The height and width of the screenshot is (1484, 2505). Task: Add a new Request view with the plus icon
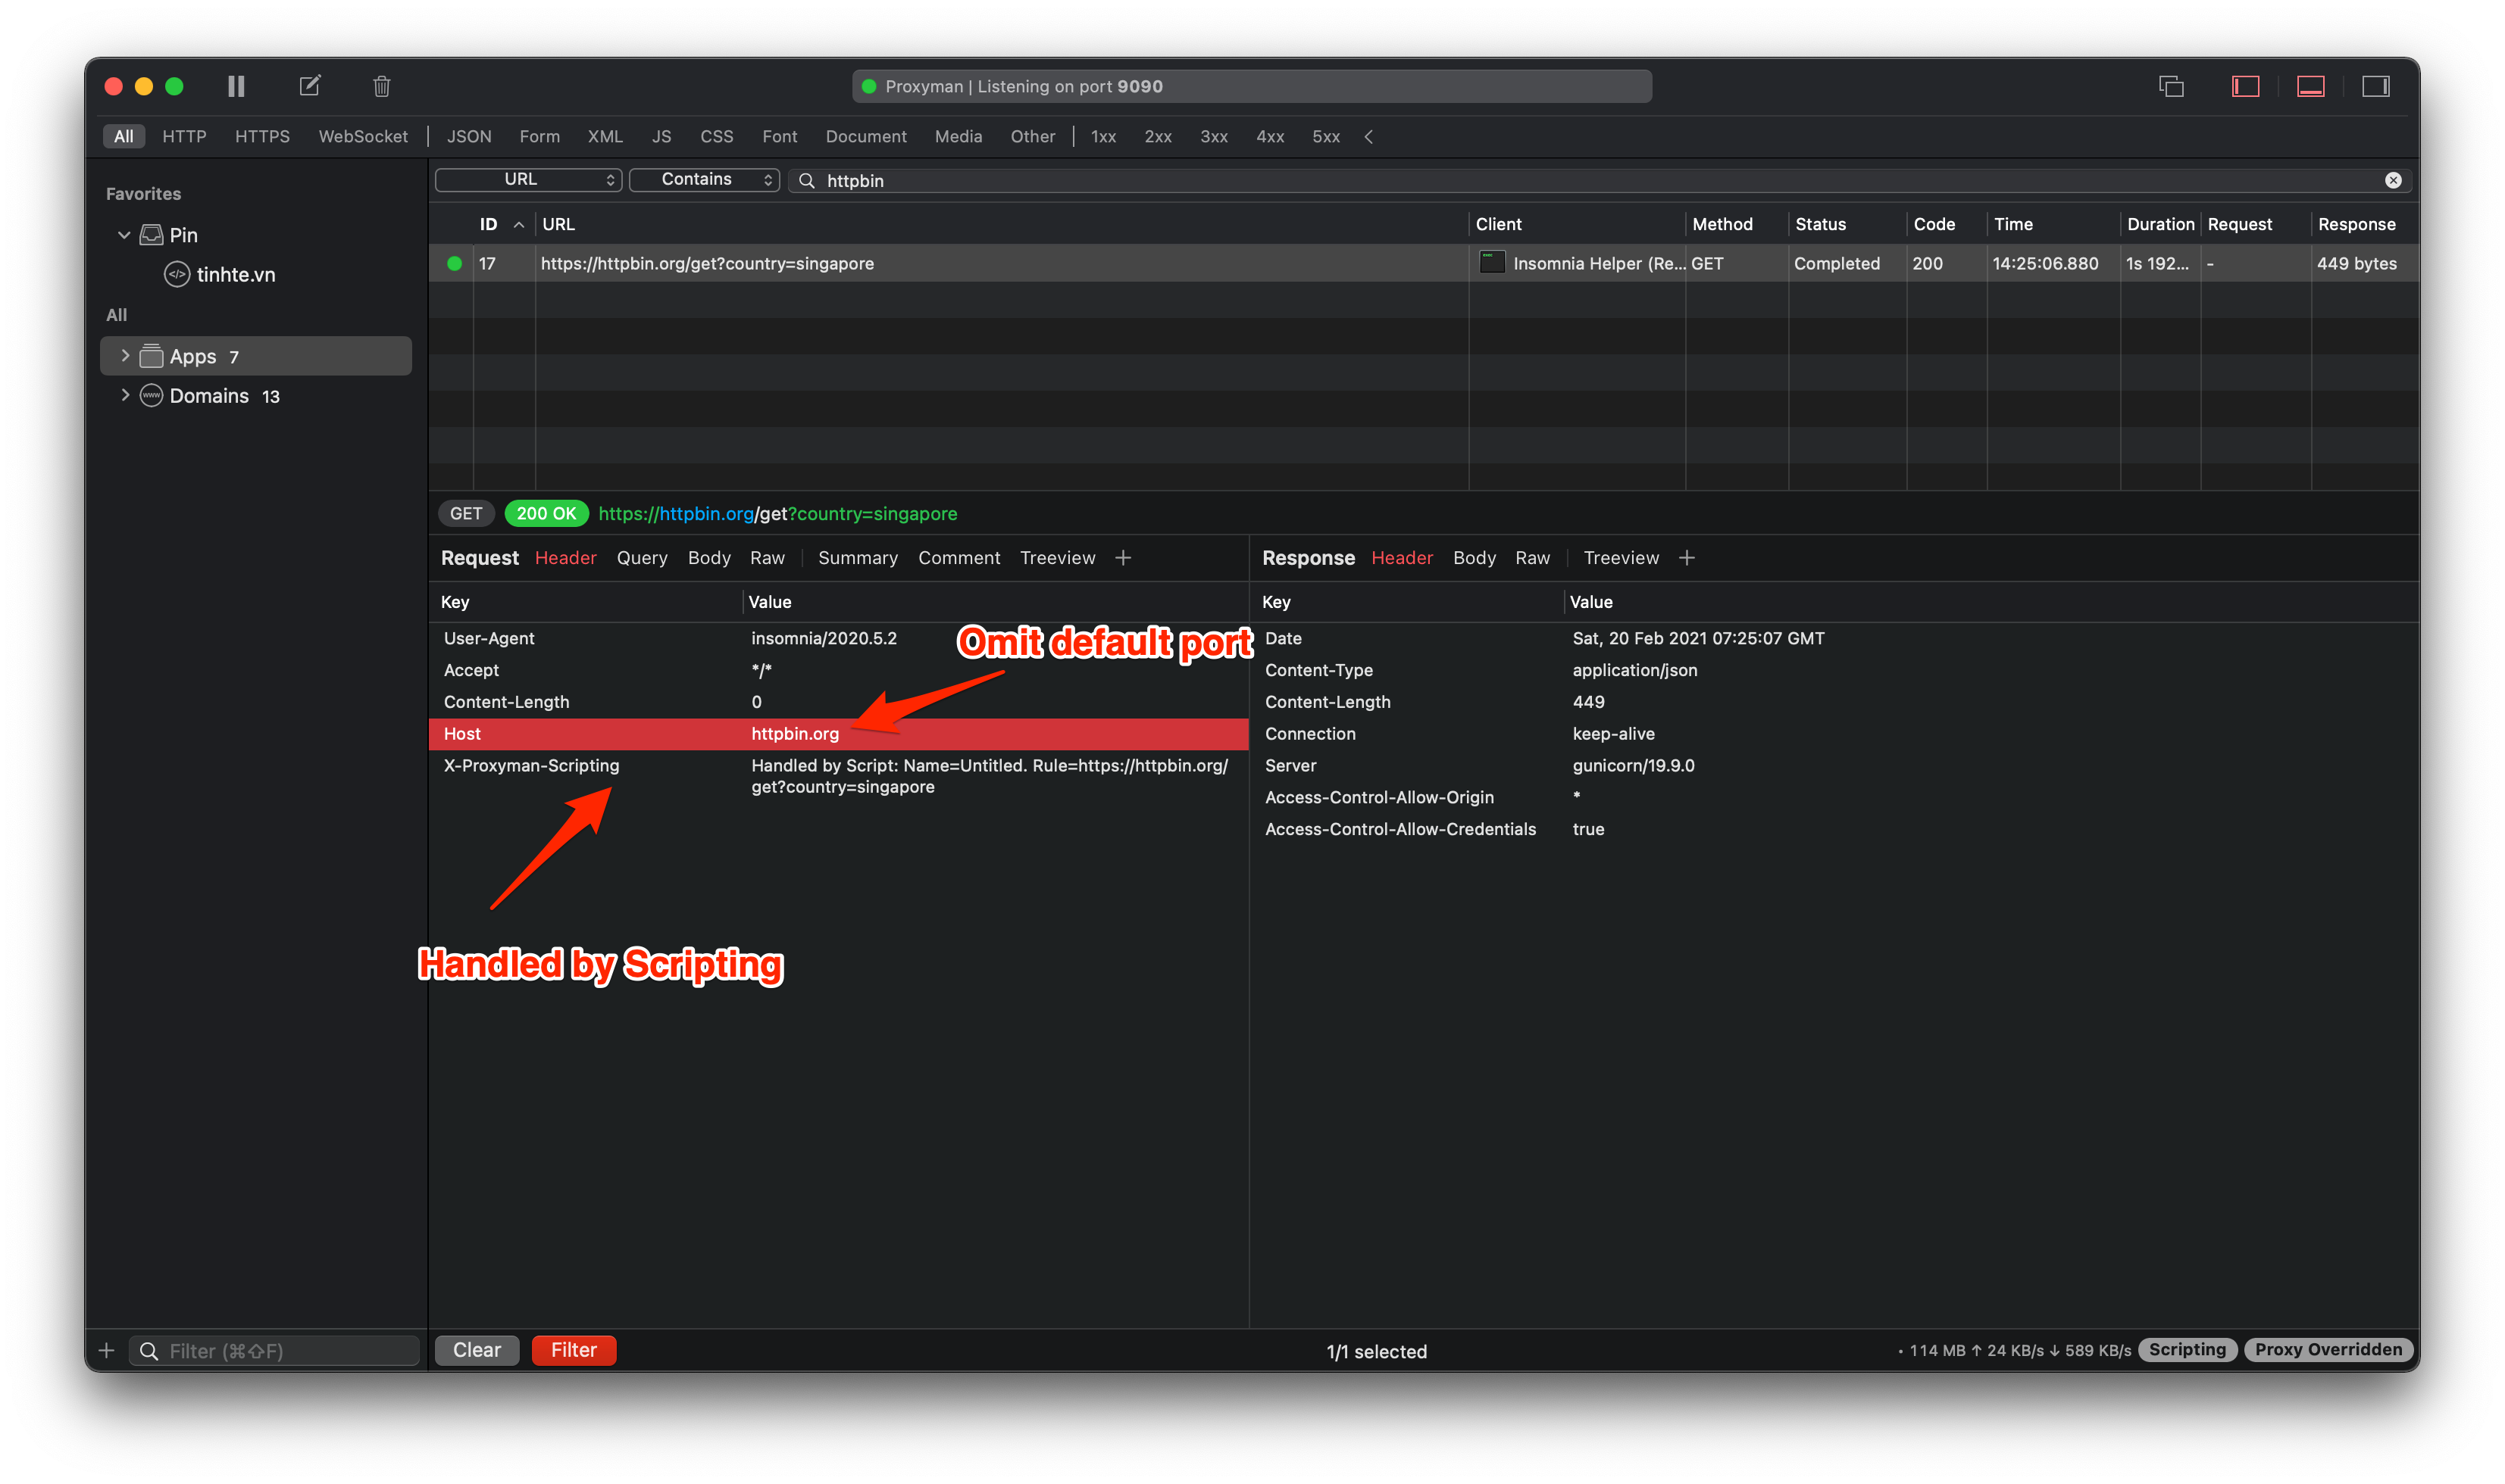point(1123,558)
